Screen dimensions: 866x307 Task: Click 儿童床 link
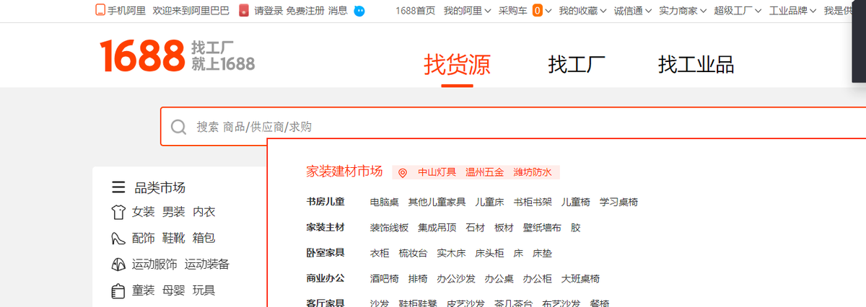click(x=489, y=203)
